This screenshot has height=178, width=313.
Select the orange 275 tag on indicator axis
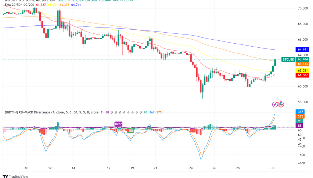coord(300,116)
